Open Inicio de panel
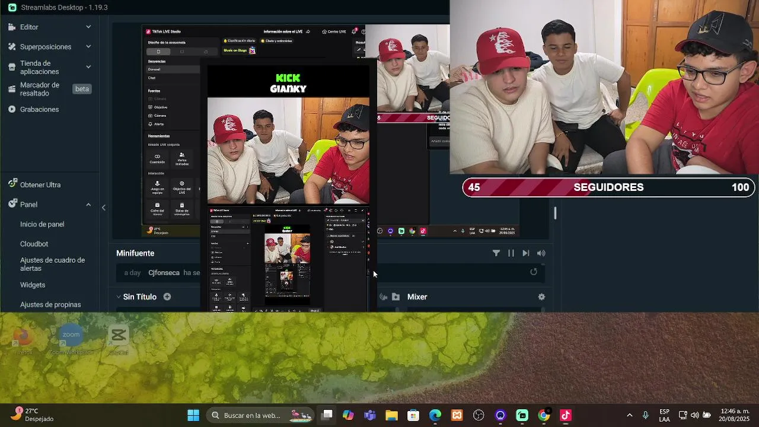Screen dimensions: 759x427 click(42, 224)
